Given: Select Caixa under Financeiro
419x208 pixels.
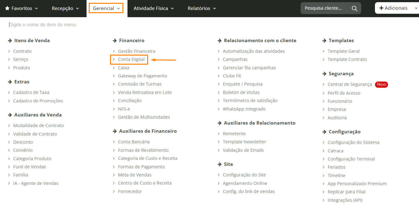Looking at the screenshot, I should (x=123, y=68).
